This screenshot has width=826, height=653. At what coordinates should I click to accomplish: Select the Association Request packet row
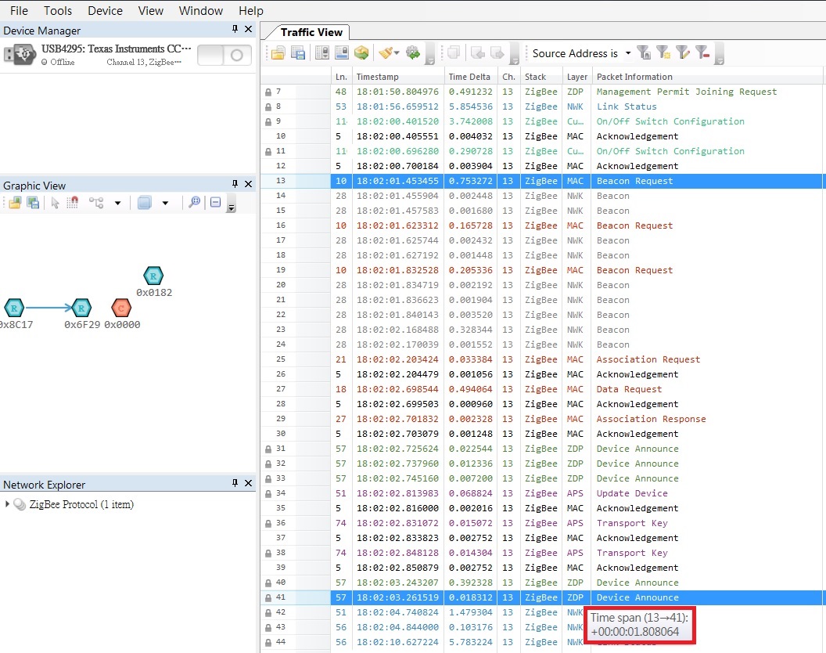coord(648,359)
